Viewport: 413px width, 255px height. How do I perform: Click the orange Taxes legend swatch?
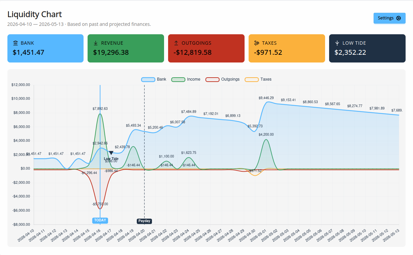pyautogui.click(x=252, y=80)
